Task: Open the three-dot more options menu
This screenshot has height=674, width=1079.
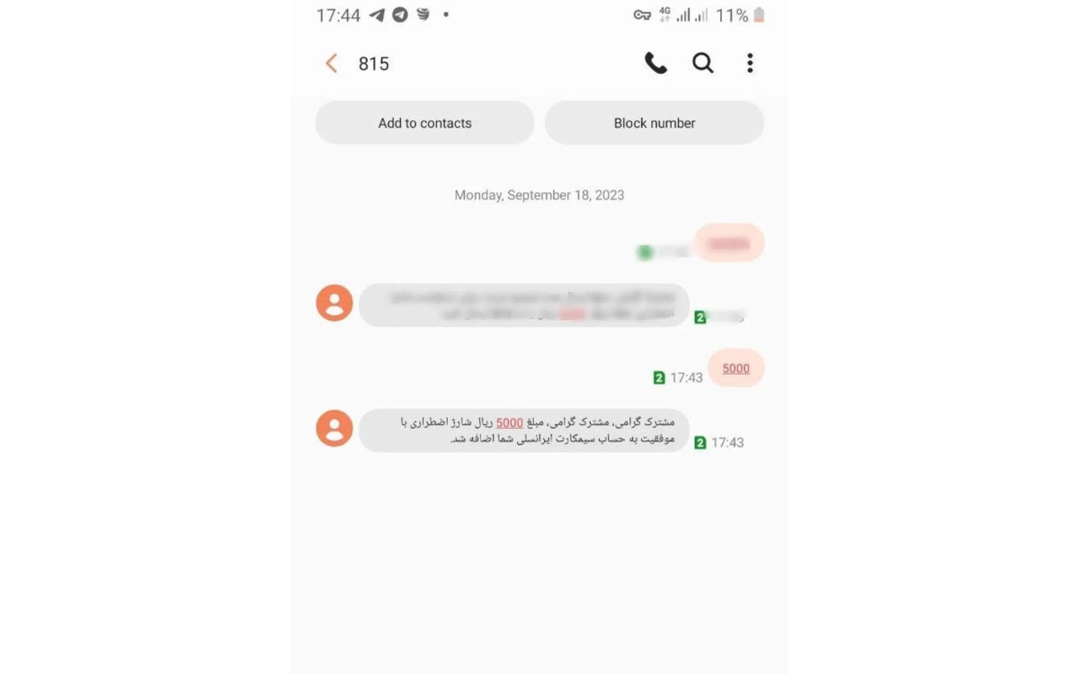Action: pyautogui.click(x=749, y=63)
